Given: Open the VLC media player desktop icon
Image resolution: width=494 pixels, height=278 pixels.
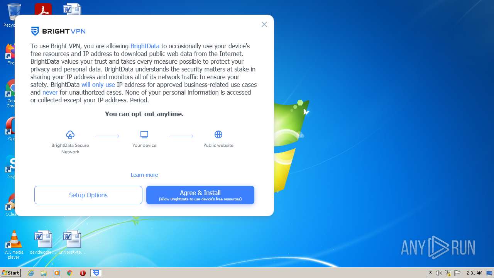Looking at the screenshot, I should click(14, 245).
